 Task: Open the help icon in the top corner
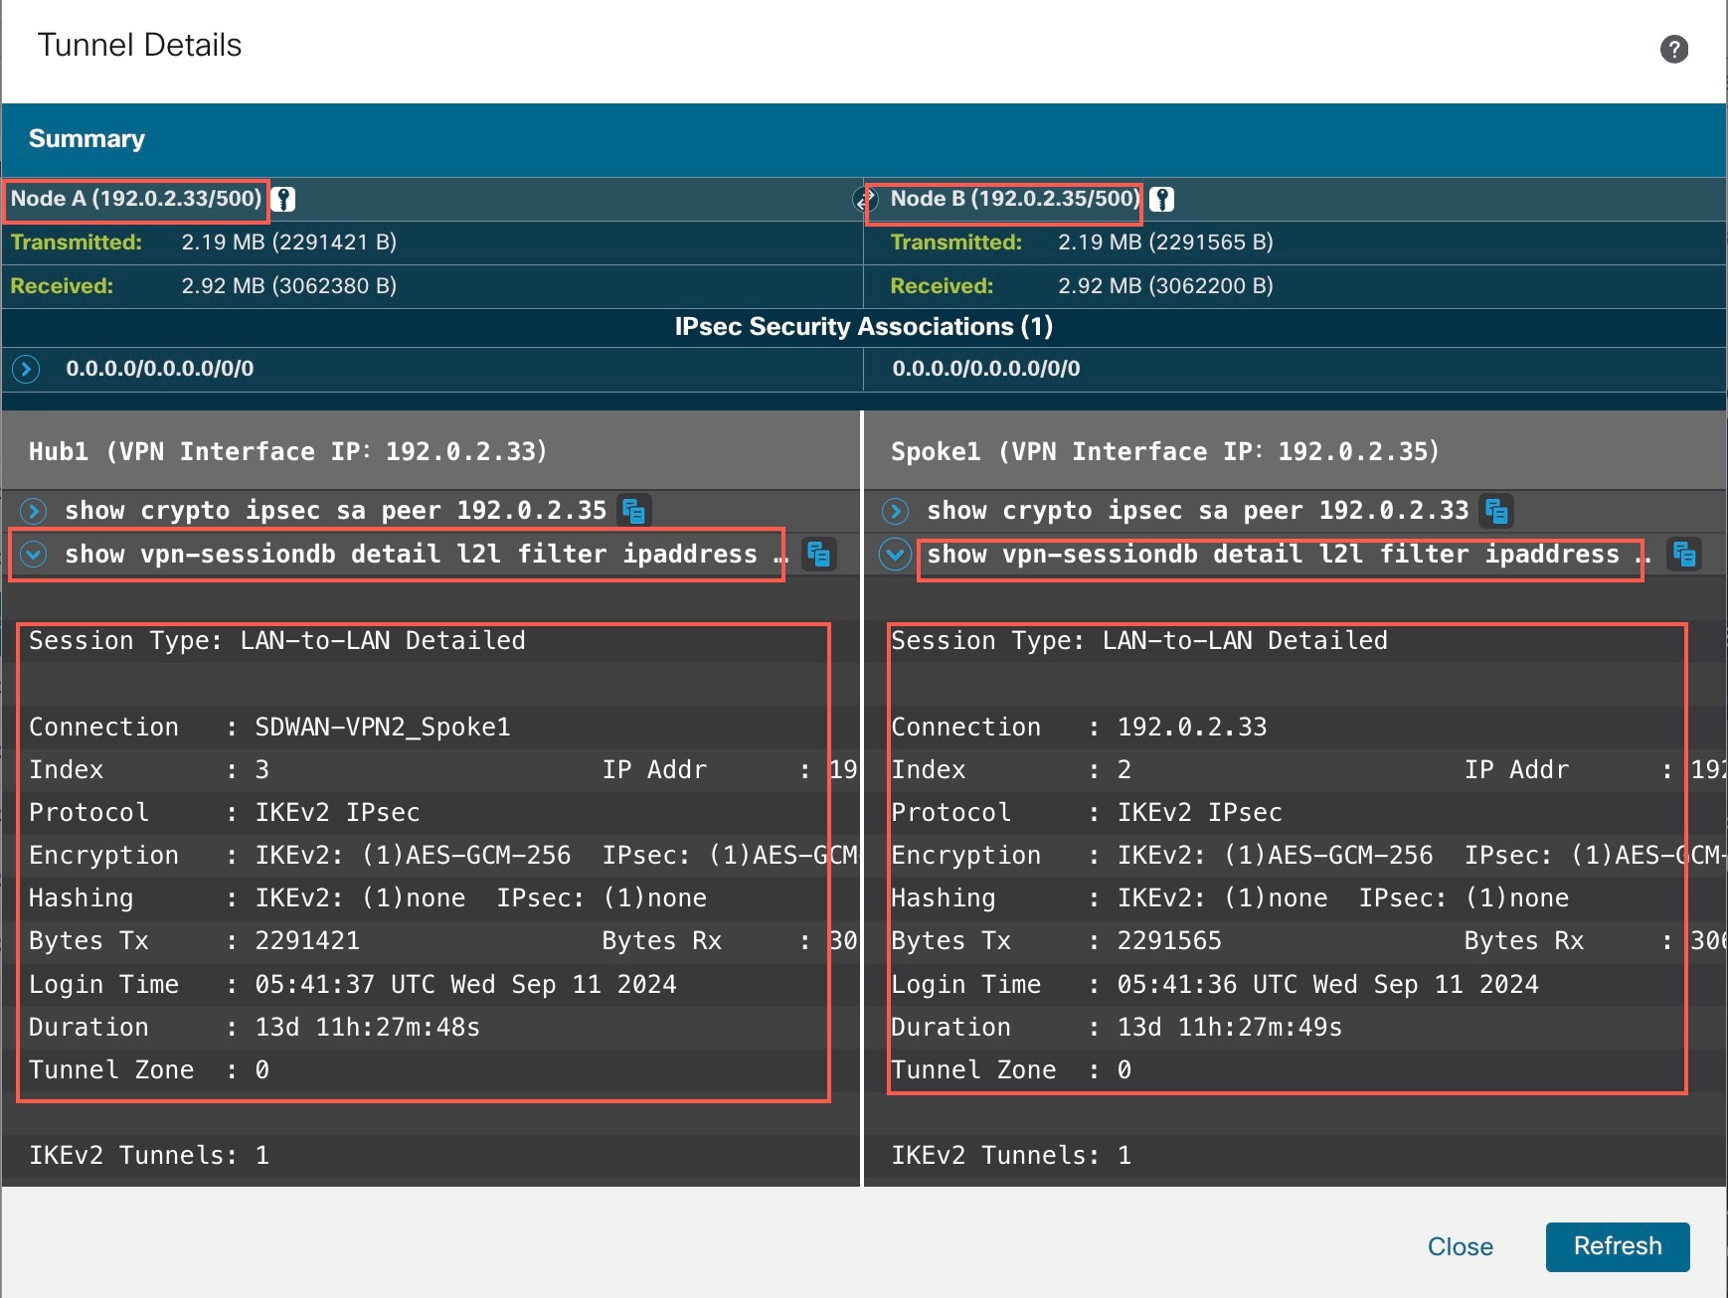1673,48
